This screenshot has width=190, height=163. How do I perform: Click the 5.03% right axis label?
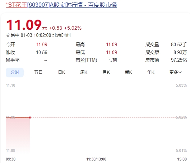click(x=181, y=85)
